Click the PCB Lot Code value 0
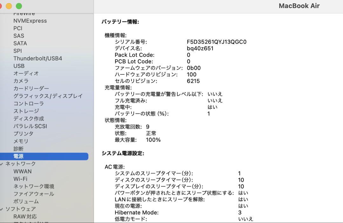 coord(189,61)
